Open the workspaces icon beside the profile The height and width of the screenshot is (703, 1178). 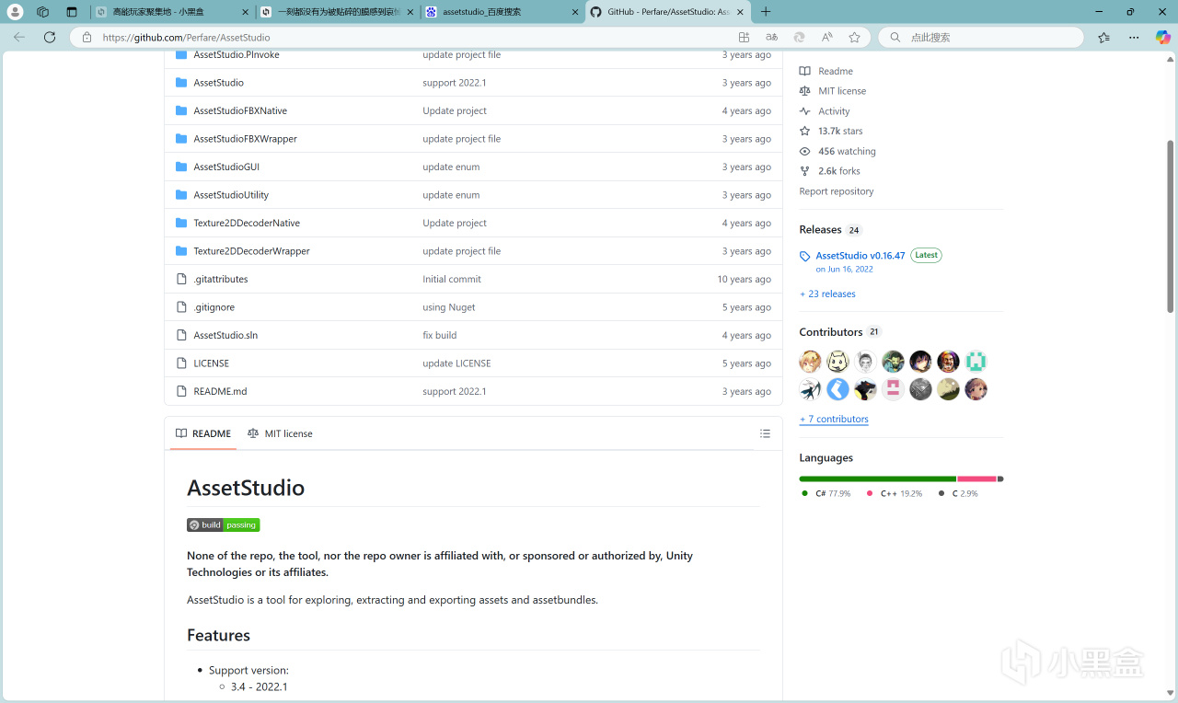pyautogui.click(x=42, y=12)
